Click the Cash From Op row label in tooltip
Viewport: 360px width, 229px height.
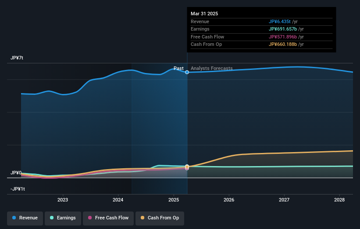(206, 45)
